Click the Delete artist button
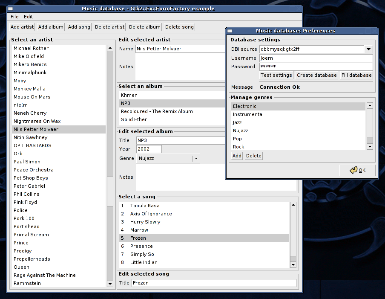Image resolution: width=385 pixels, height=299 pixels. [109, 27]
